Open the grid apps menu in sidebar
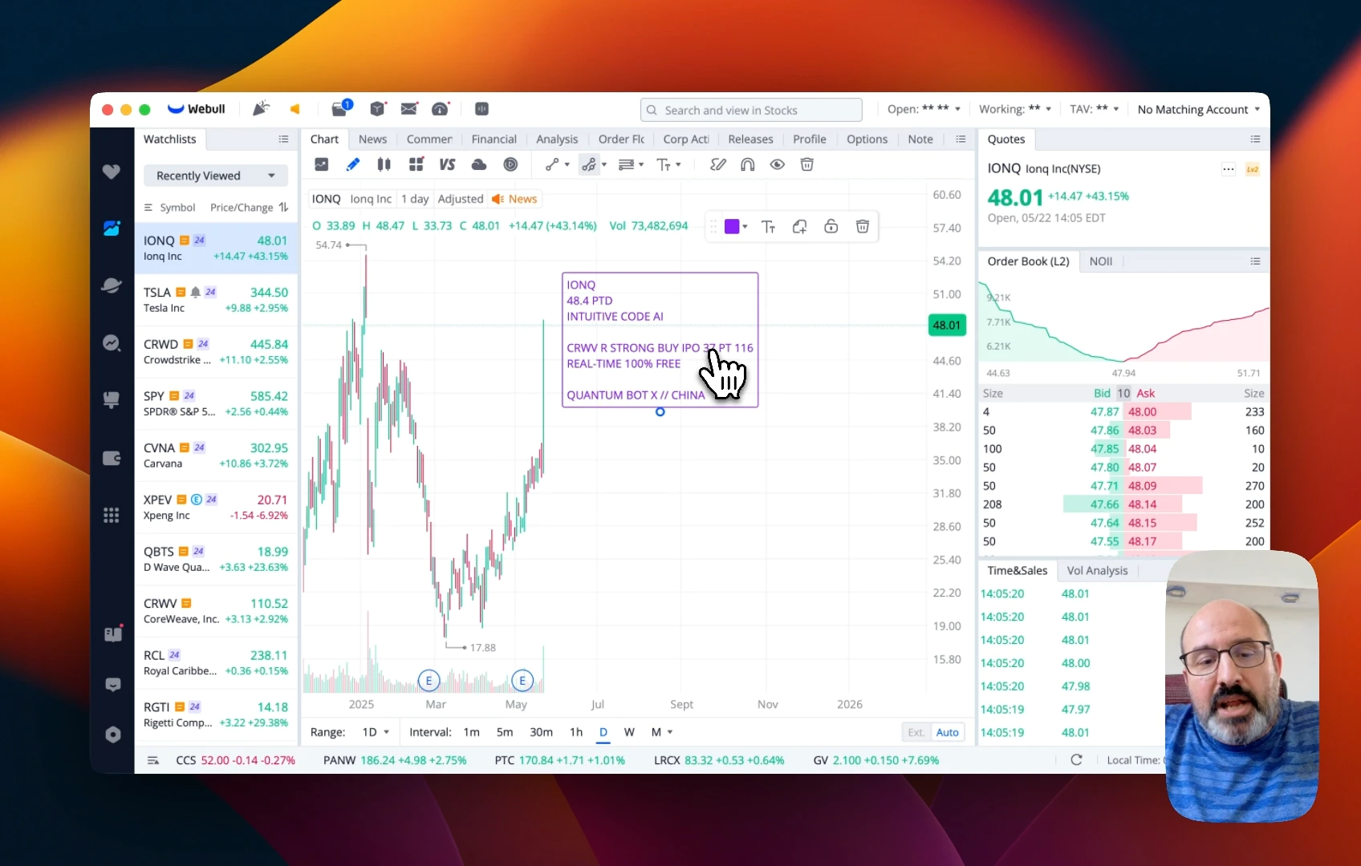This screenshot has height=866, width=1361. (x=112, y=515)
